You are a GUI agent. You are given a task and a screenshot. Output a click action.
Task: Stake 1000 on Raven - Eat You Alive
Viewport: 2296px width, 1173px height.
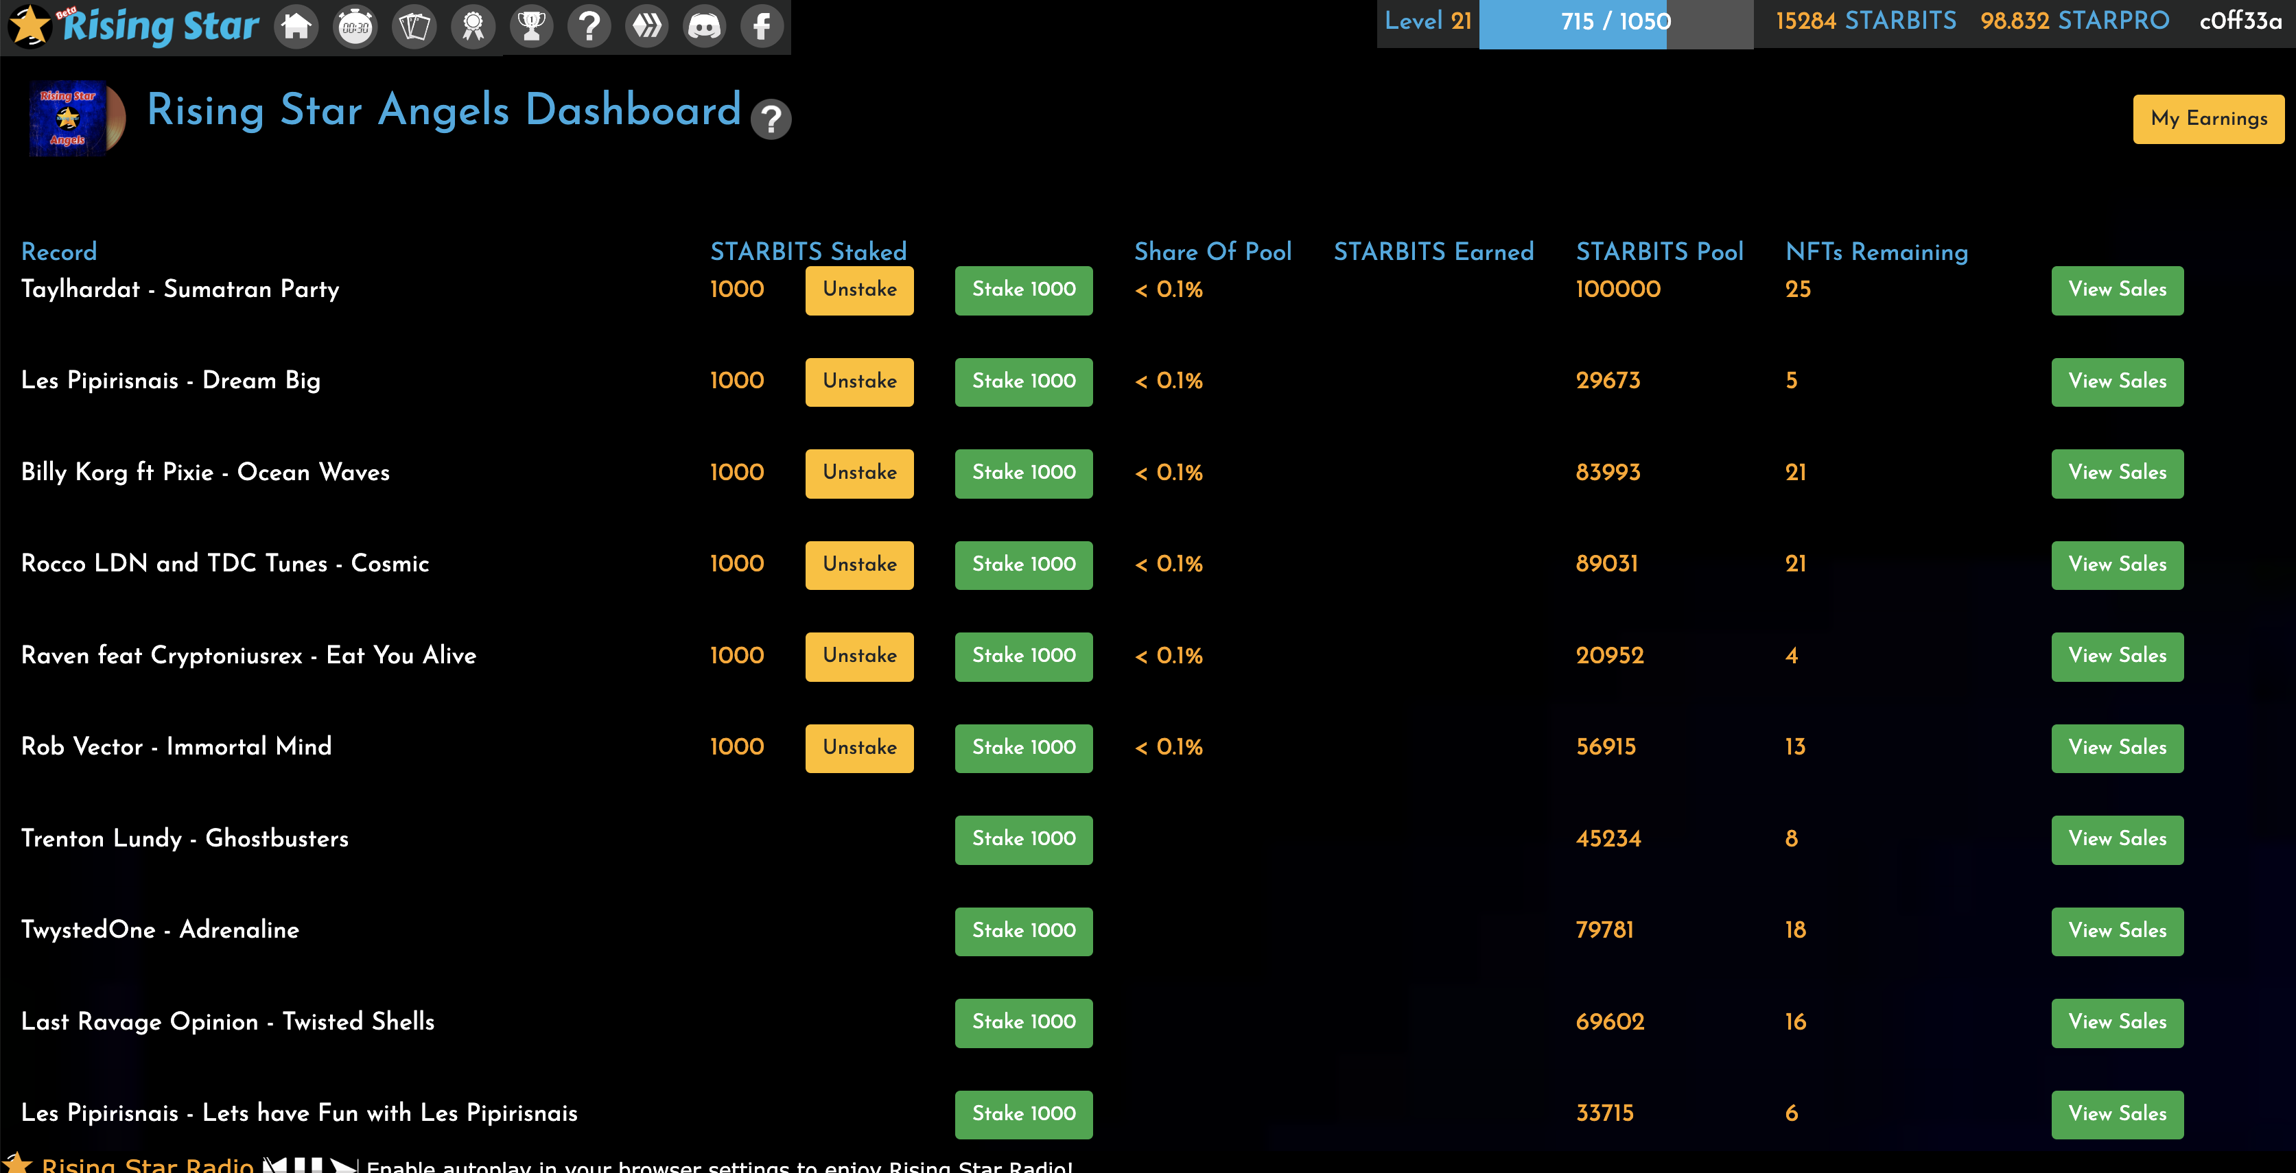click(x=1023, y=656)
